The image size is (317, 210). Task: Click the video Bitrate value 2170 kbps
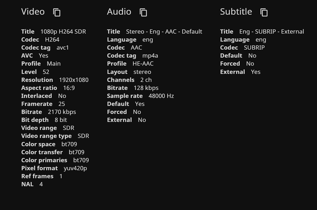[x=62, y=112]
